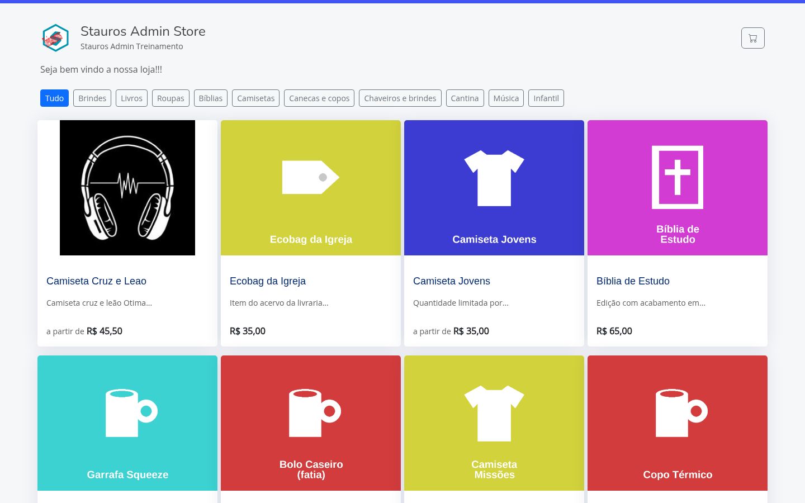Switch to the Infantil category
Image resolution: width=805 pixels, height=503 pixels.
click(x=546, y=98)
